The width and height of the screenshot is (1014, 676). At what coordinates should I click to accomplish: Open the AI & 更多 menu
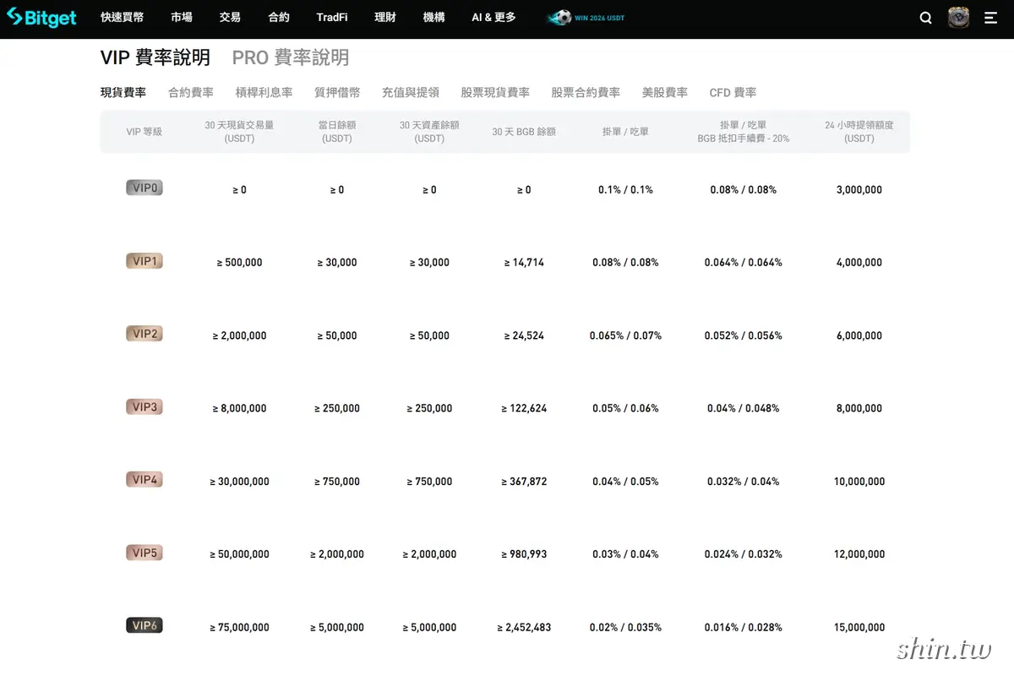493,17
